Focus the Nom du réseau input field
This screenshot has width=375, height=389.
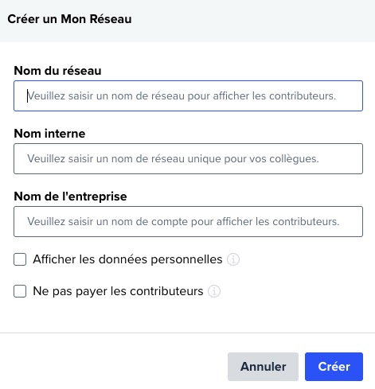click(188, 95)
